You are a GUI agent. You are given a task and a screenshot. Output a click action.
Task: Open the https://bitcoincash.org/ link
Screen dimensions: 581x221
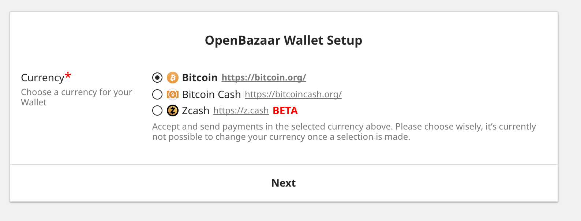293,94
